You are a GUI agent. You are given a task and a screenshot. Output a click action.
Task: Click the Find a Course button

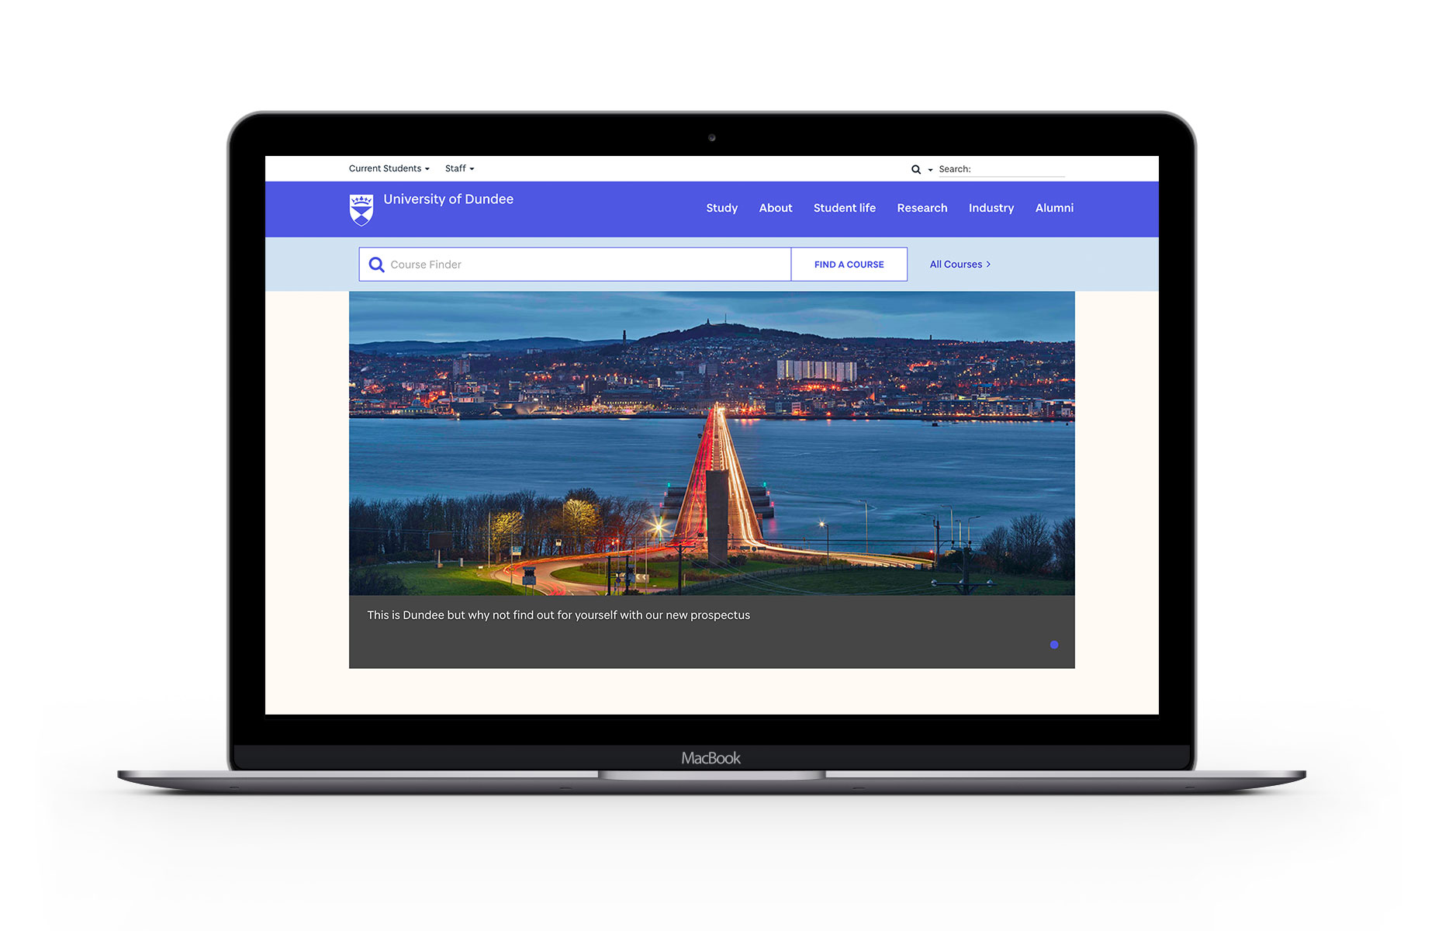coord(849,265)
